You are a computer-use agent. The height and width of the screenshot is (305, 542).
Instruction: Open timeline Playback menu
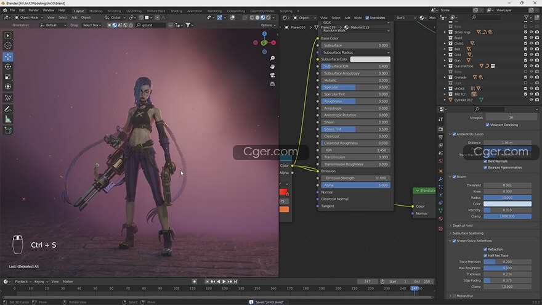(x=23, y=282)
